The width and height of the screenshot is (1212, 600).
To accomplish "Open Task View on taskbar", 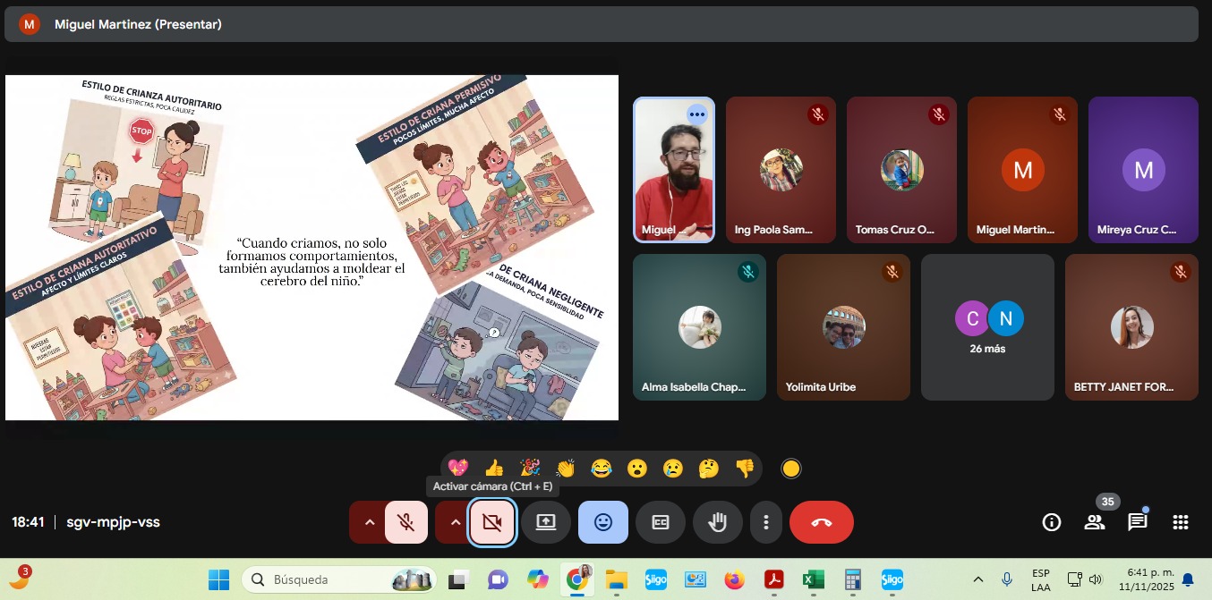I will (x=458, y=579).
